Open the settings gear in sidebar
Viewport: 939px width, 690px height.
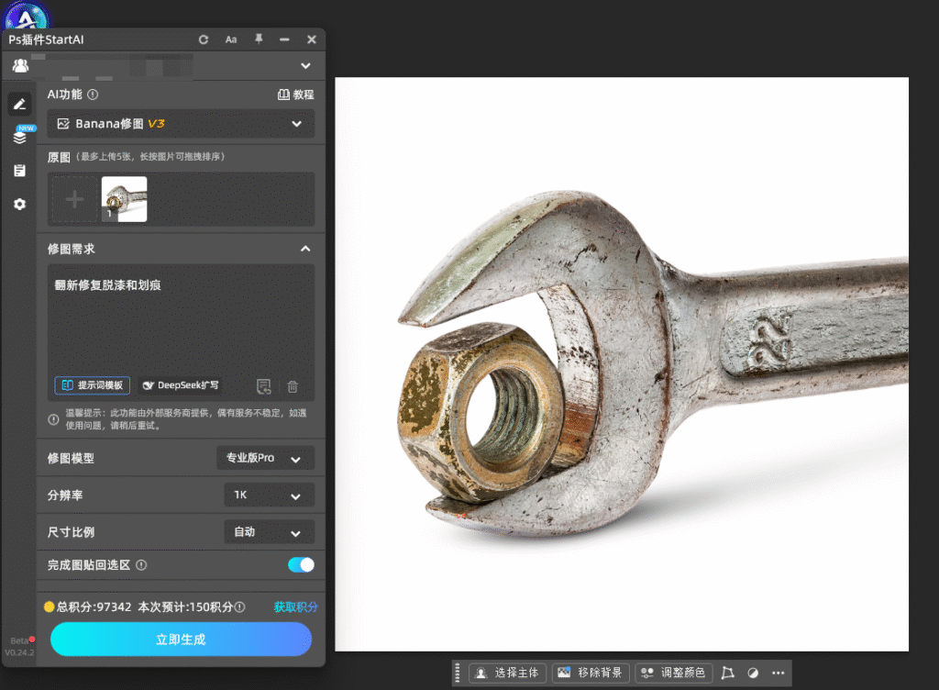tap(20, 205)
